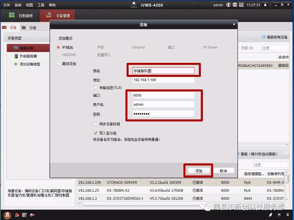The height and width of the screenshot is (220, 294).
Task: Select the IP段 radio button
Action: tap(93, 47)
